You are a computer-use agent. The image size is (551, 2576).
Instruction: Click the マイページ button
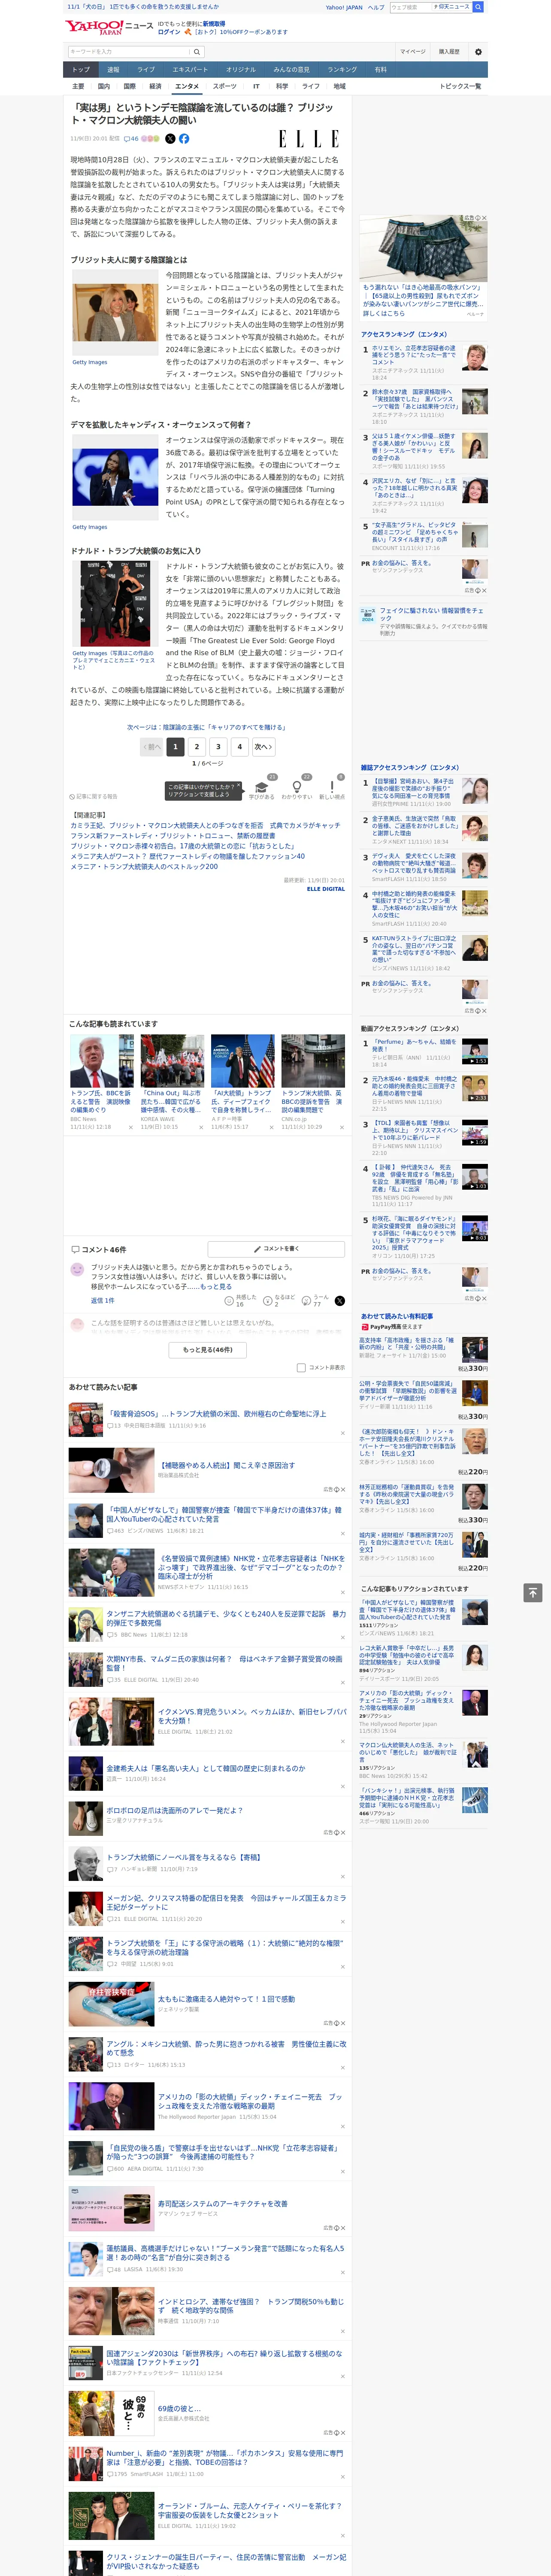(x=412, y=51)
